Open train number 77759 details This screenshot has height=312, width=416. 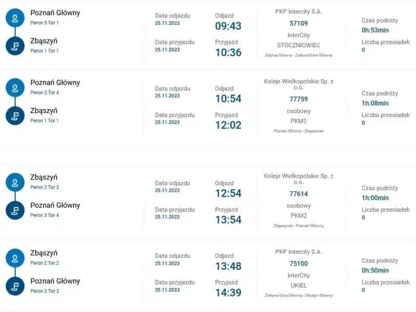tap(298, 99)
